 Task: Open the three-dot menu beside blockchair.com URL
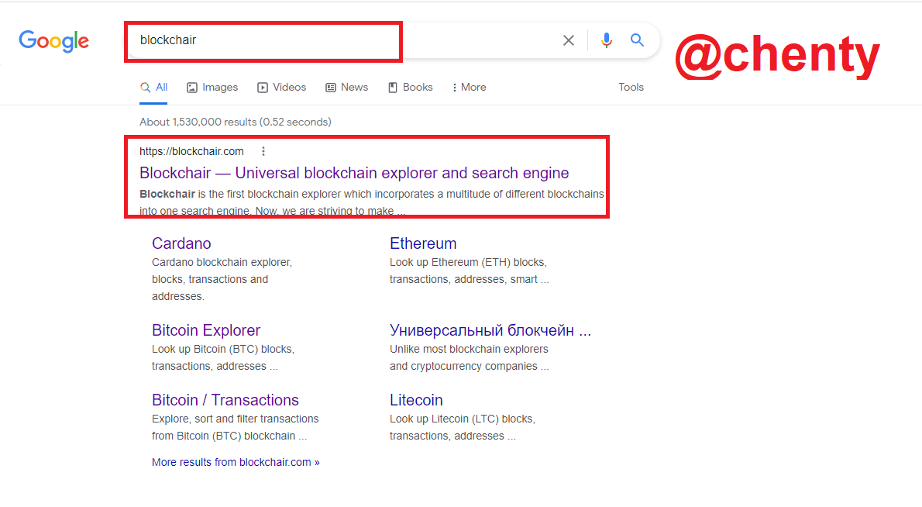(263, 151)
